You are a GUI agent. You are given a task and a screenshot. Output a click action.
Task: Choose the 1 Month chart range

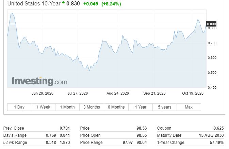pos(67,107)
